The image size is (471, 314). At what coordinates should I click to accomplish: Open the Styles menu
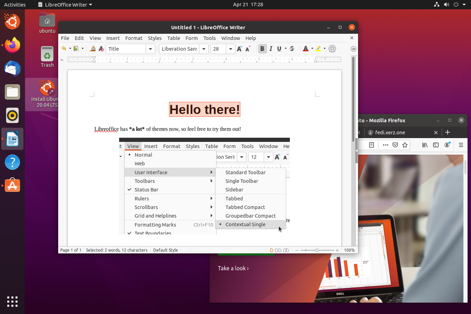(x=155, y=38)
